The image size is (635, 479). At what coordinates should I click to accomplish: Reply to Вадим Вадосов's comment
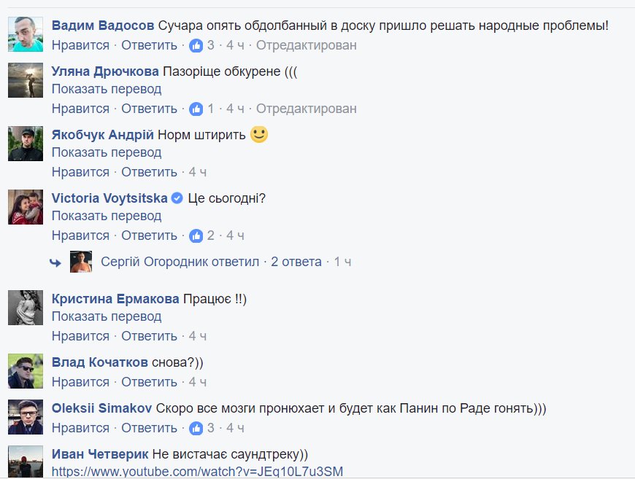(x=149, y=45)
